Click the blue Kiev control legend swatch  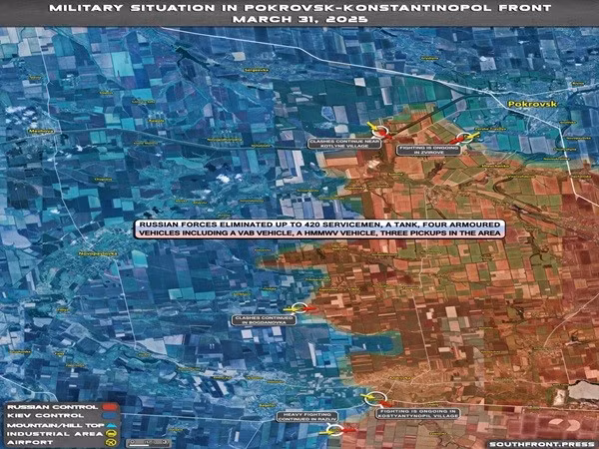pos(110,415)
